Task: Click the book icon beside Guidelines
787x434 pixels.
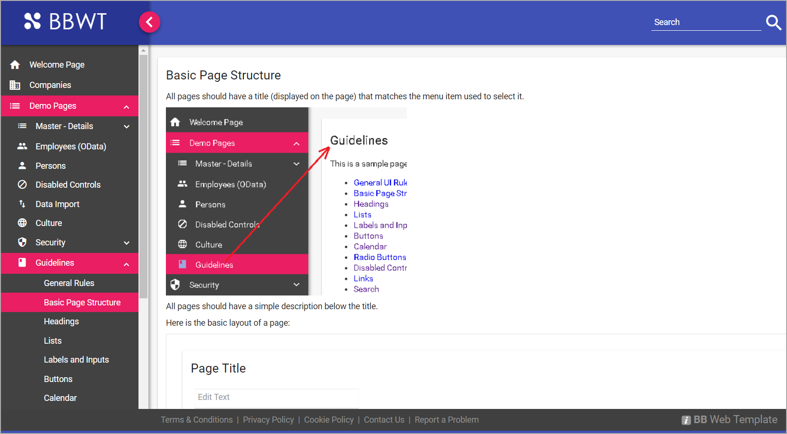Action: 22,263
